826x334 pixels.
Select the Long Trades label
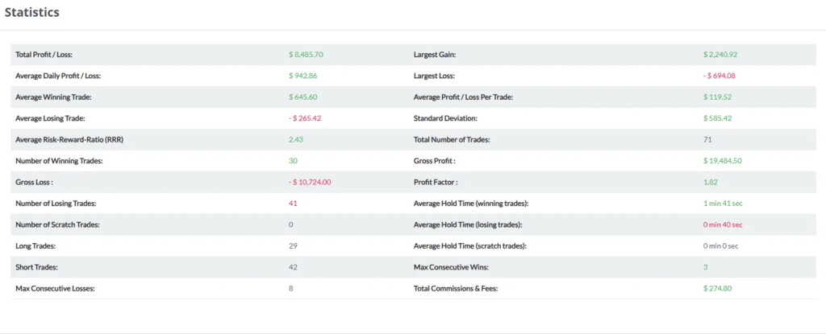(x=35, y=245)
